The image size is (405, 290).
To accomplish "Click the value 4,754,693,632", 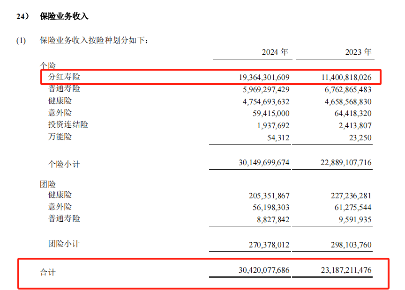I will point(266,101).
